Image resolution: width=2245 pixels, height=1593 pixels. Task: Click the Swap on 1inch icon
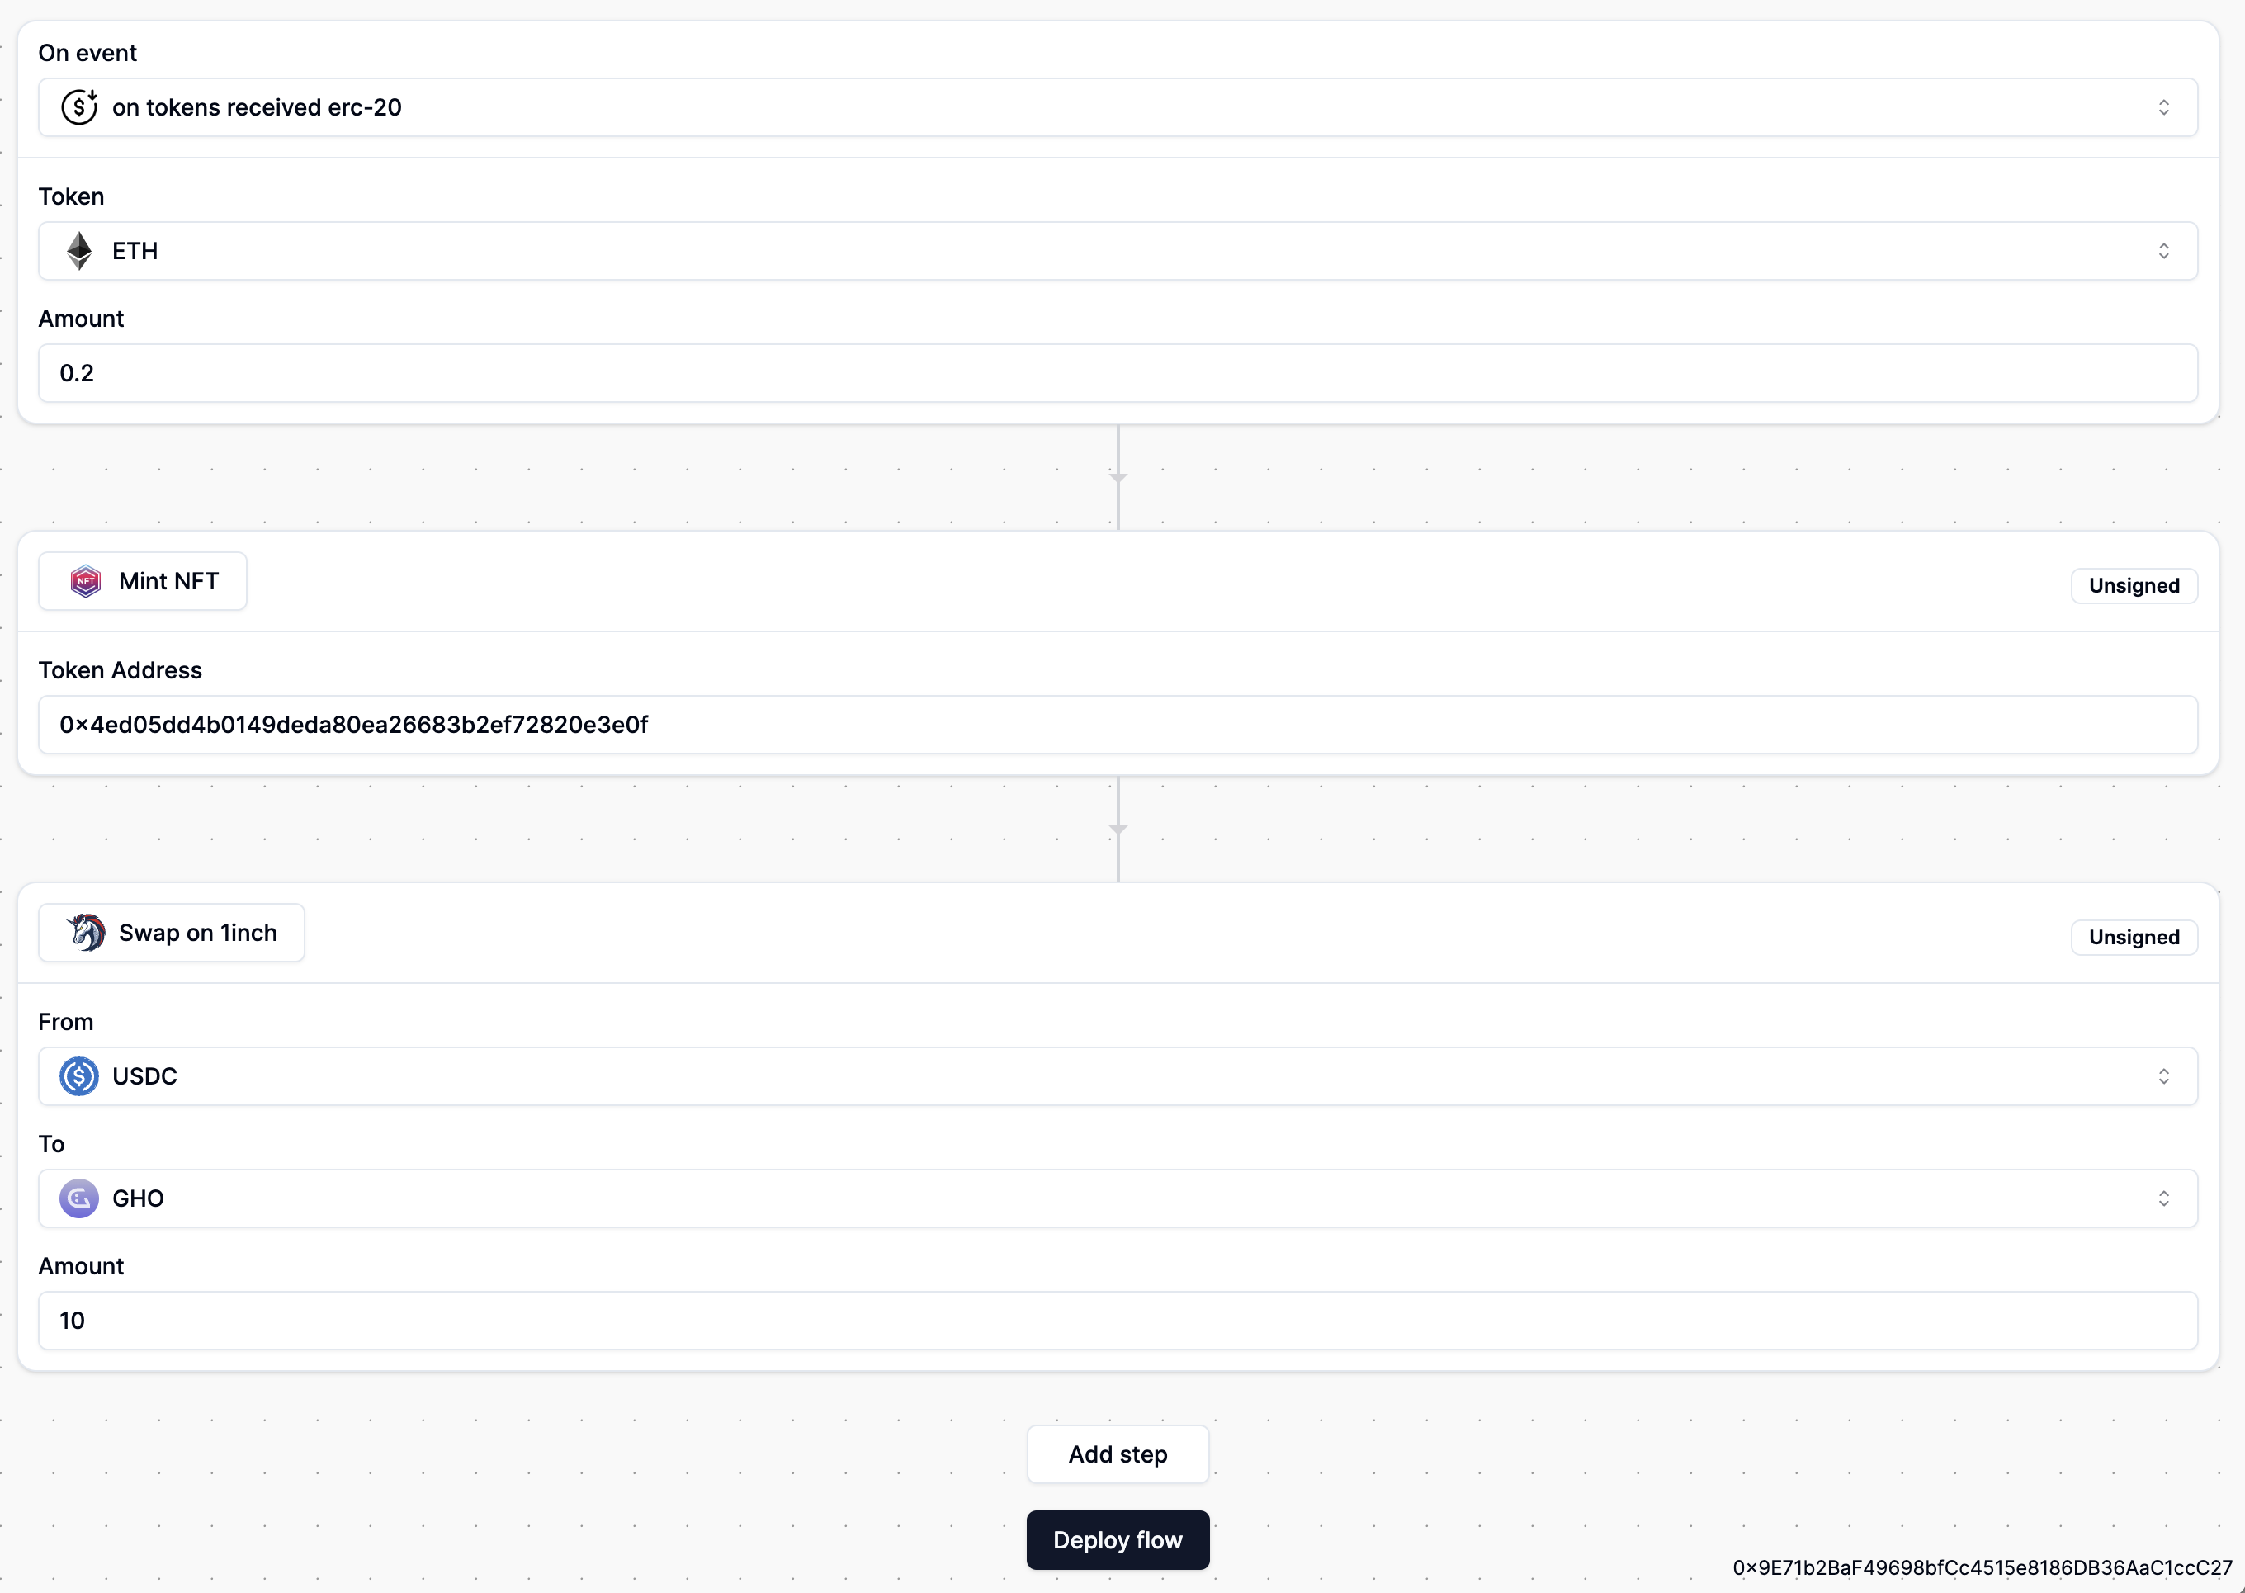tap(86, 933)
